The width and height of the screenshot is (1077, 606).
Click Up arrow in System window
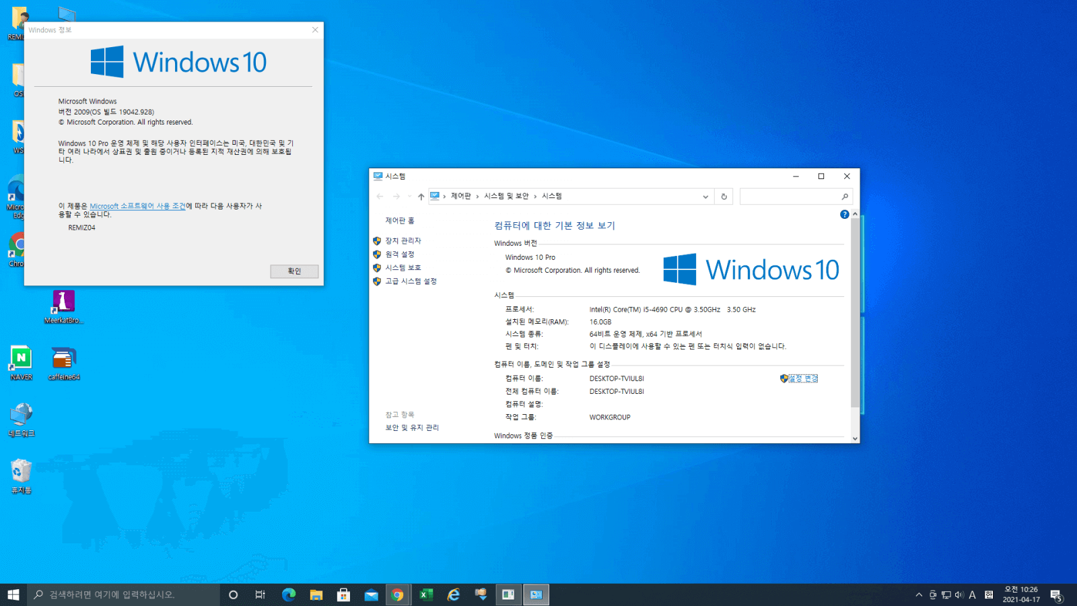[421, 197]
